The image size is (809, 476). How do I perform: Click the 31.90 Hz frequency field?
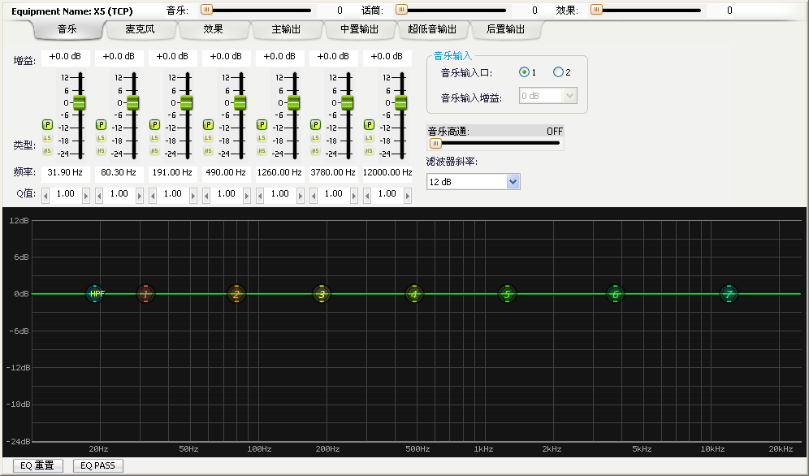[x=65, y=172]
